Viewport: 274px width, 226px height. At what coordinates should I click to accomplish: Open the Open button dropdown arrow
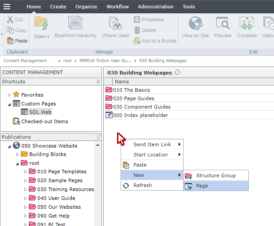(48, 36)
